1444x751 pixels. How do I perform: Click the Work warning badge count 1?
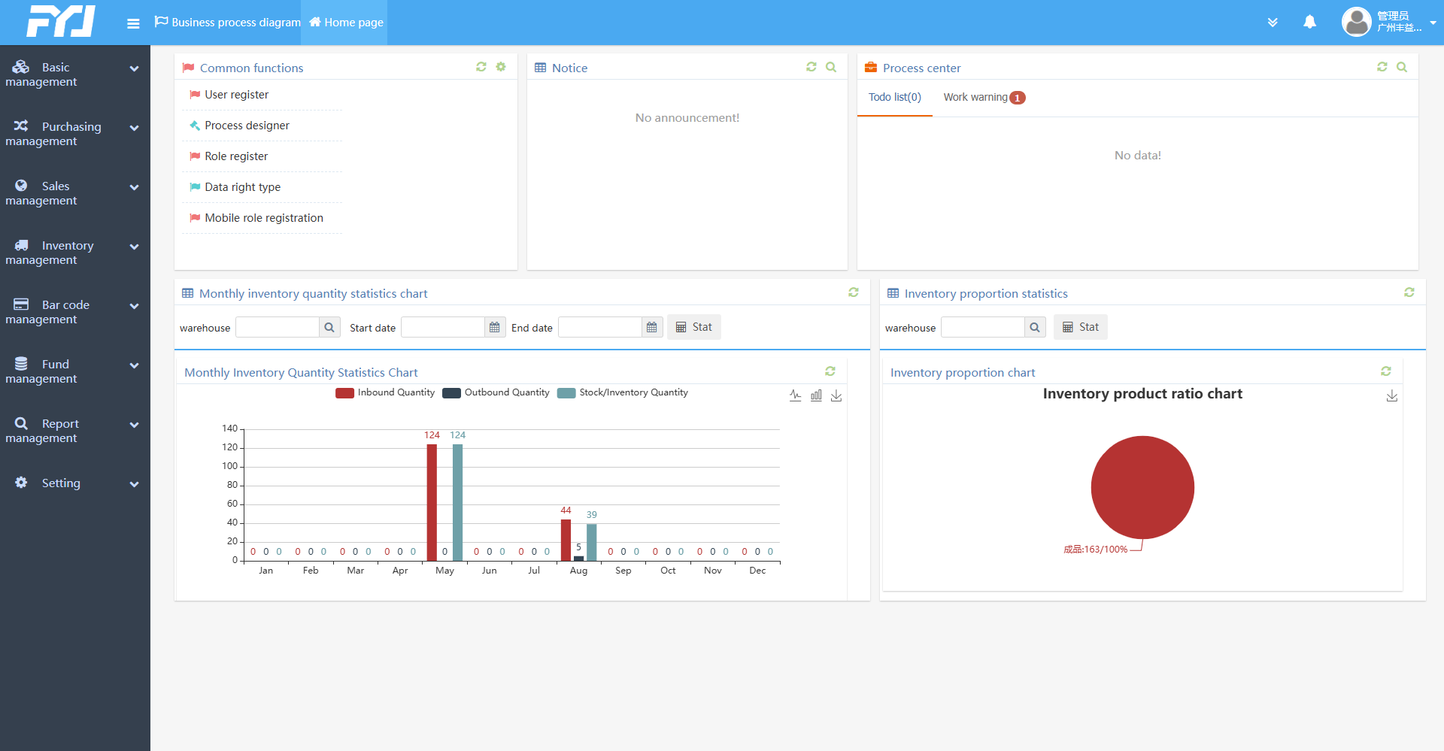(x=1018, y=98)
